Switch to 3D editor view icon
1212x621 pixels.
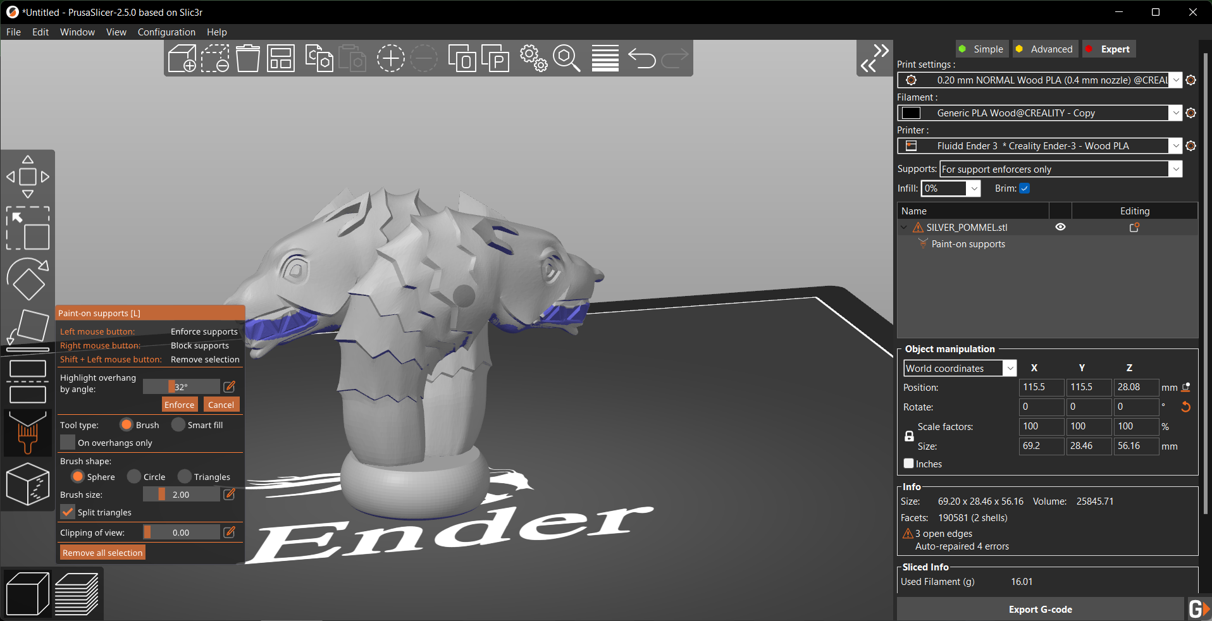[x=28, y=593]
